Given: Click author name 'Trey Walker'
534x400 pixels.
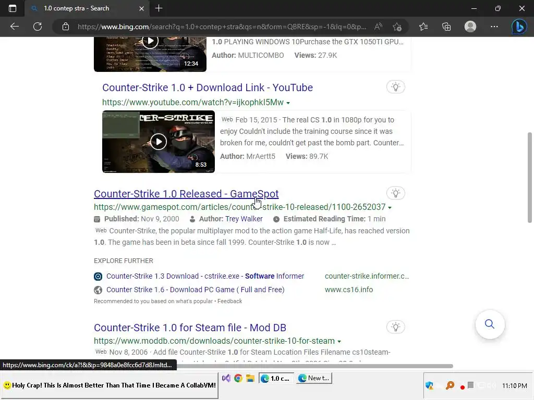Looking at the screenshot, I should (244, 219).
